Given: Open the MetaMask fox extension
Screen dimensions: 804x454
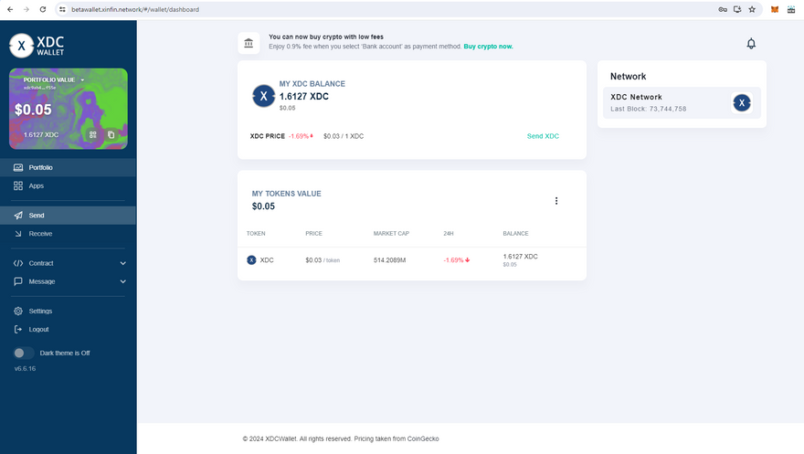Looking at the screenshot, I should (x=775, y=9).
